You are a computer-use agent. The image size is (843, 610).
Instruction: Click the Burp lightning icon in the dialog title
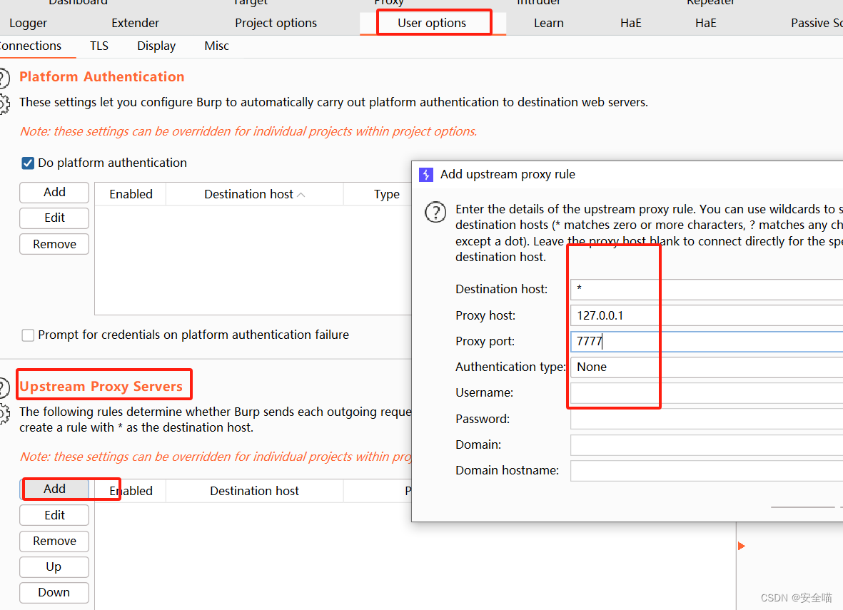[426, 175]
